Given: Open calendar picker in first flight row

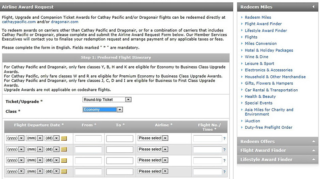Looking at the screenshot, I should pos(64,138).
